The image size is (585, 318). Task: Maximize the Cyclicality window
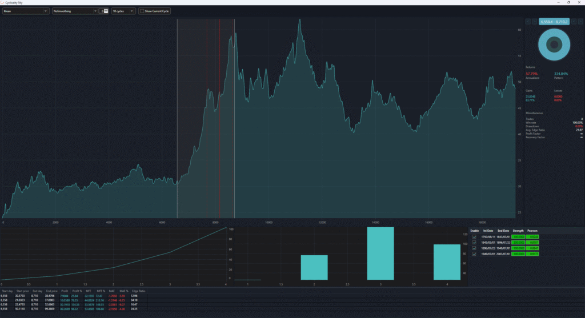(x=567, y=3)
